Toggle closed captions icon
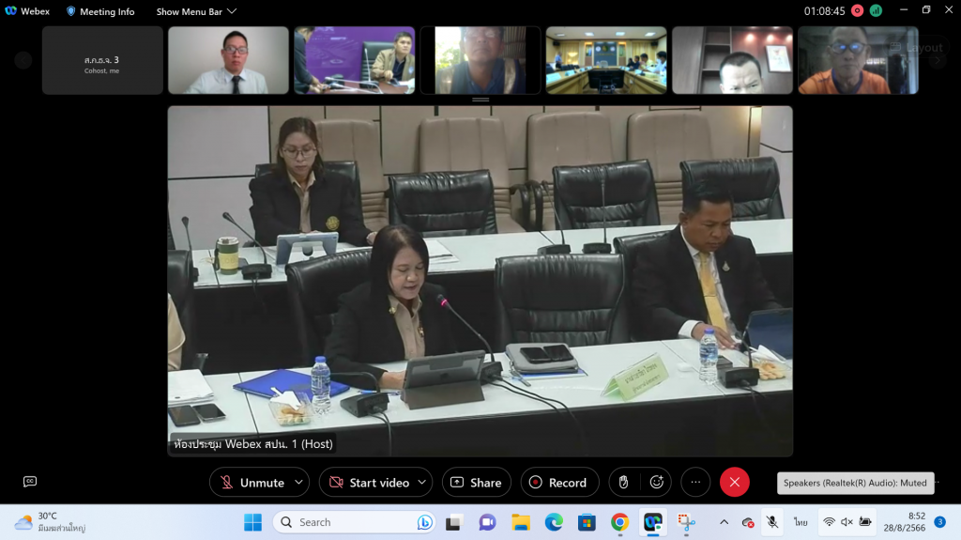 30,482
